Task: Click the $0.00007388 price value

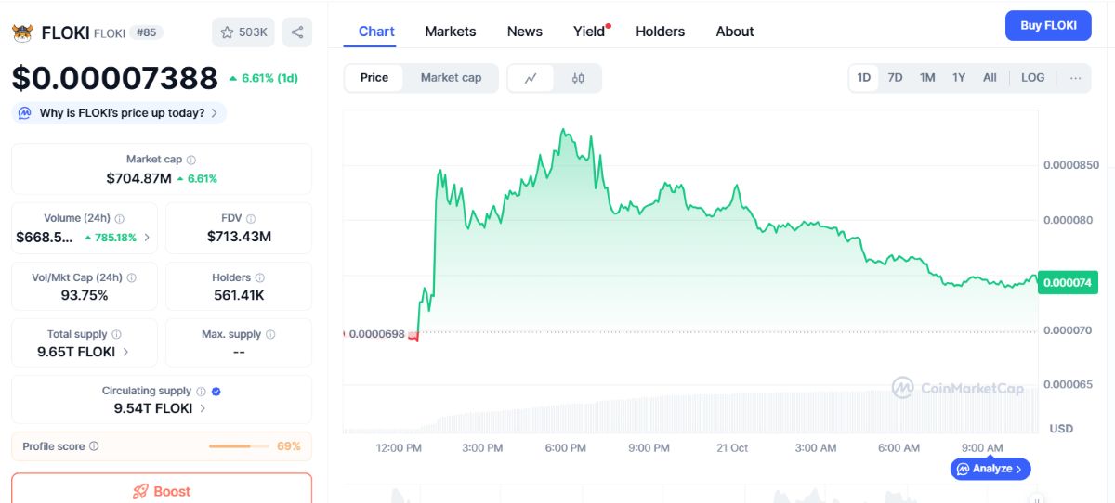Action: pos(115,78)
